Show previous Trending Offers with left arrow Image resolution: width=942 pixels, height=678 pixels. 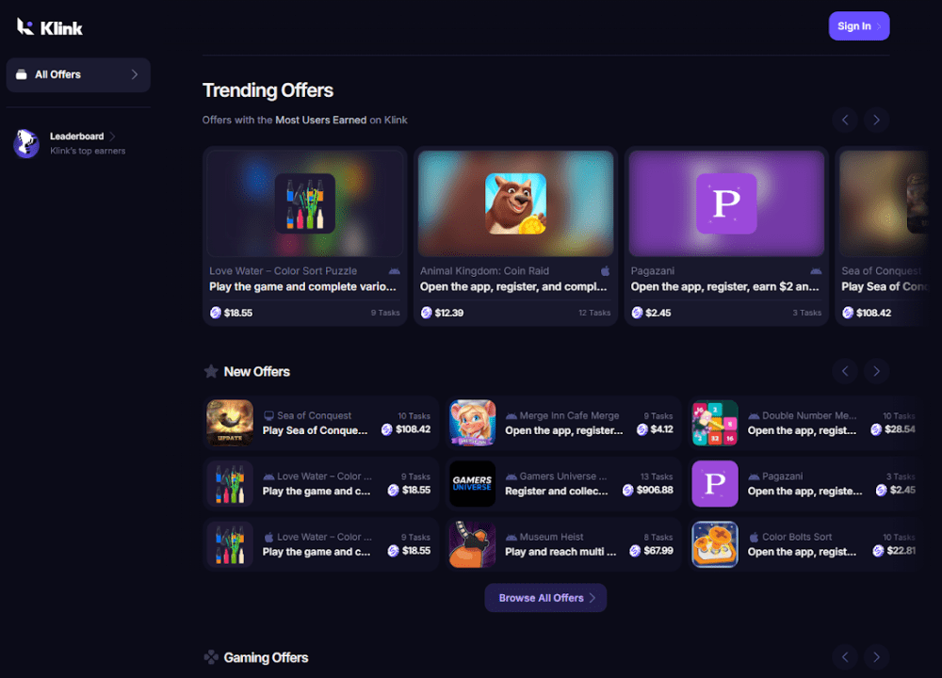tap(845, 120)
